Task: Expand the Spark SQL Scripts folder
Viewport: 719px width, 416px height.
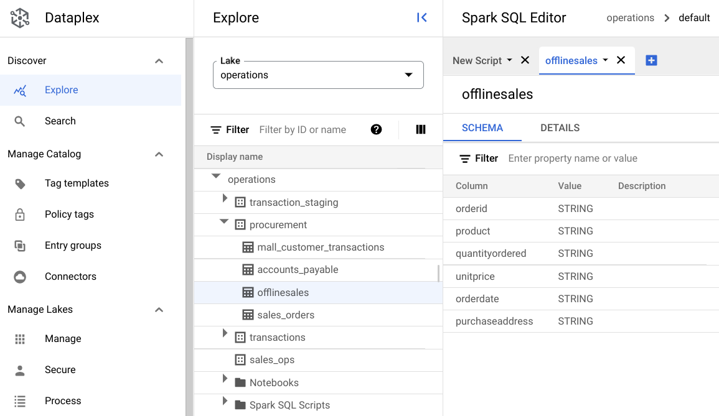Action: pyautogui.click(x=225, y=401)
